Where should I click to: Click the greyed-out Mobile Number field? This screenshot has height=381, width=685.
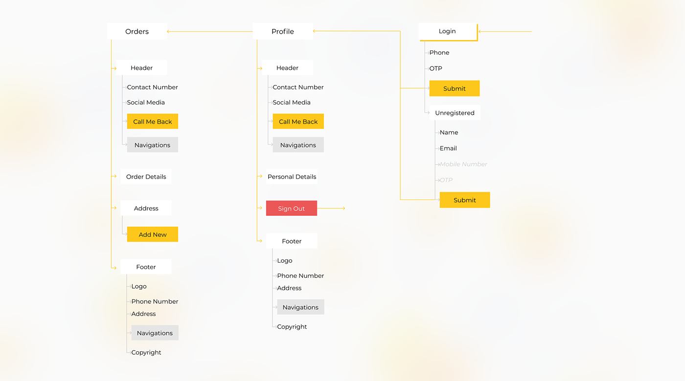pos(463,165)
